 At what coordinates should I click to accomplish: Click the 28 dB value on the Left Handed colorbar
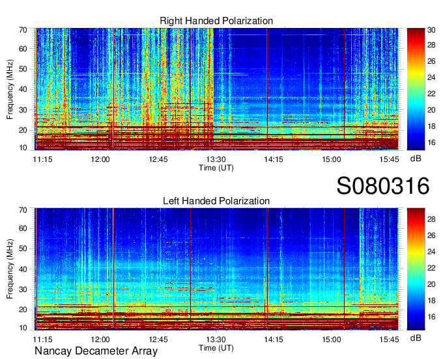pos(431,219)
